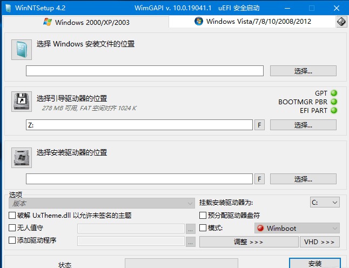Click the F button beside installation drive field
Viewport: 349px width, 268px height.
tap(259, 179)
